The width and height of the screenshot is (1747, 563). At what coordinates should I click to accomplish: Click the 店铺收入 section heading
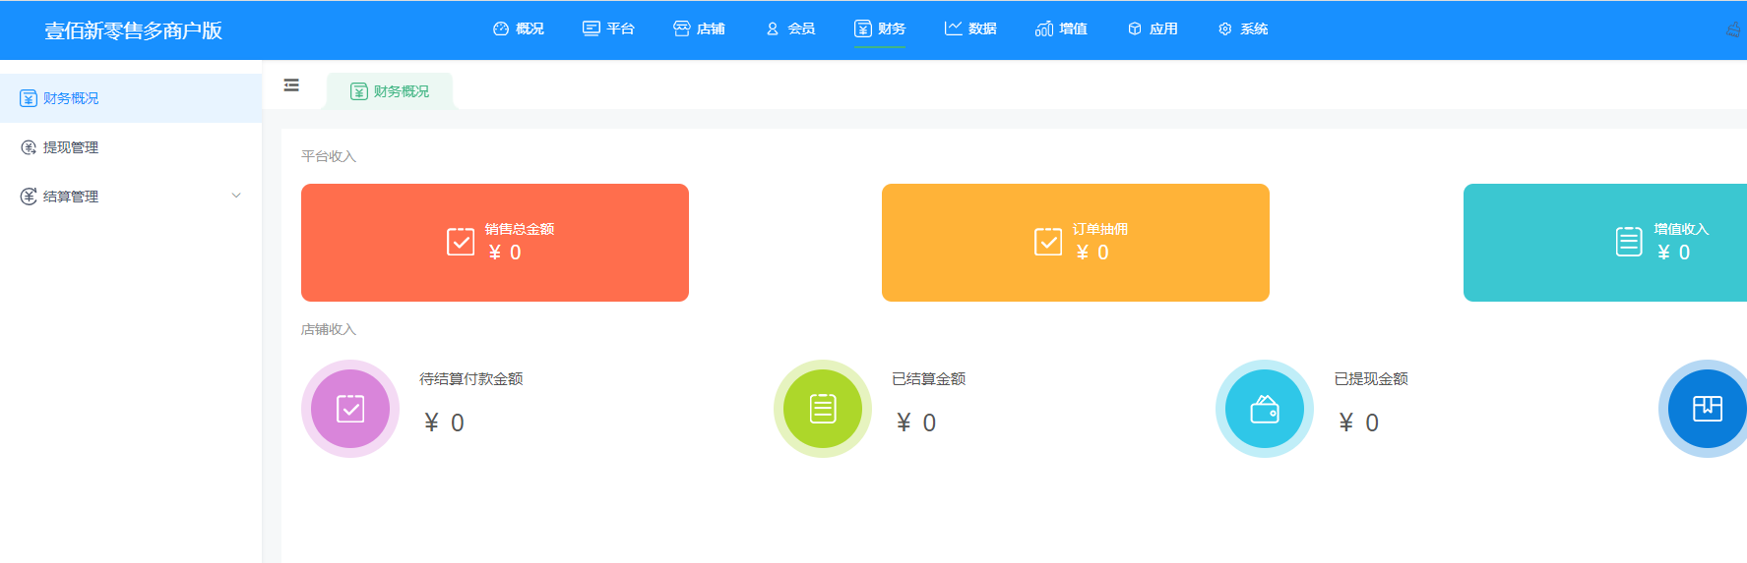click(329, 329)
